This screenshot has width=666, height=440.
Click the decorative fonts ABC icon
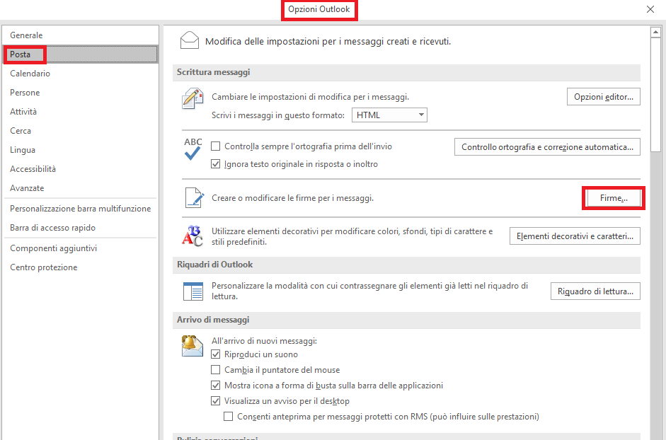(x=192, y=236)
